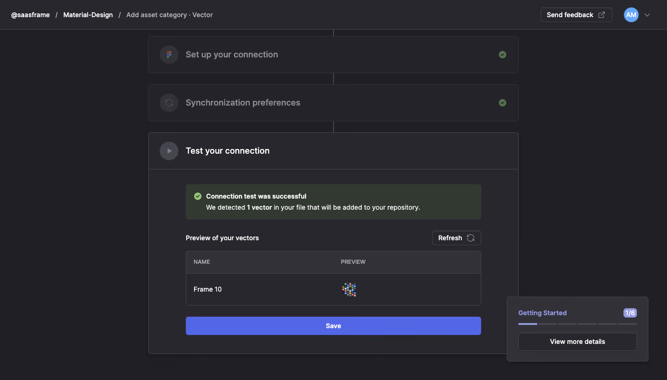Screen dimensions: 667x380
Task: Open the account dropdown chevron
Action: [647, 15]
